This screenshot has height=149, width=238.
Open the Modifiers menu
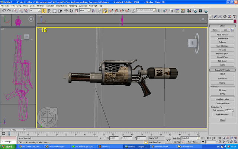(41, 6)
